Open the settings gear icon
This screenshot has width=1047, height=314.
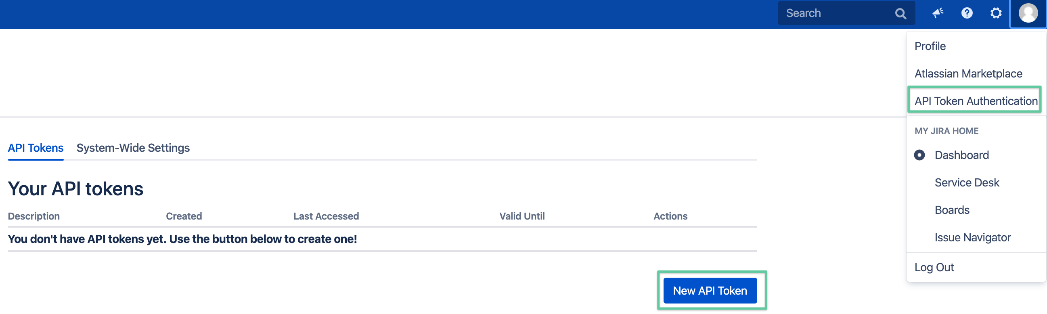[996, 13]
